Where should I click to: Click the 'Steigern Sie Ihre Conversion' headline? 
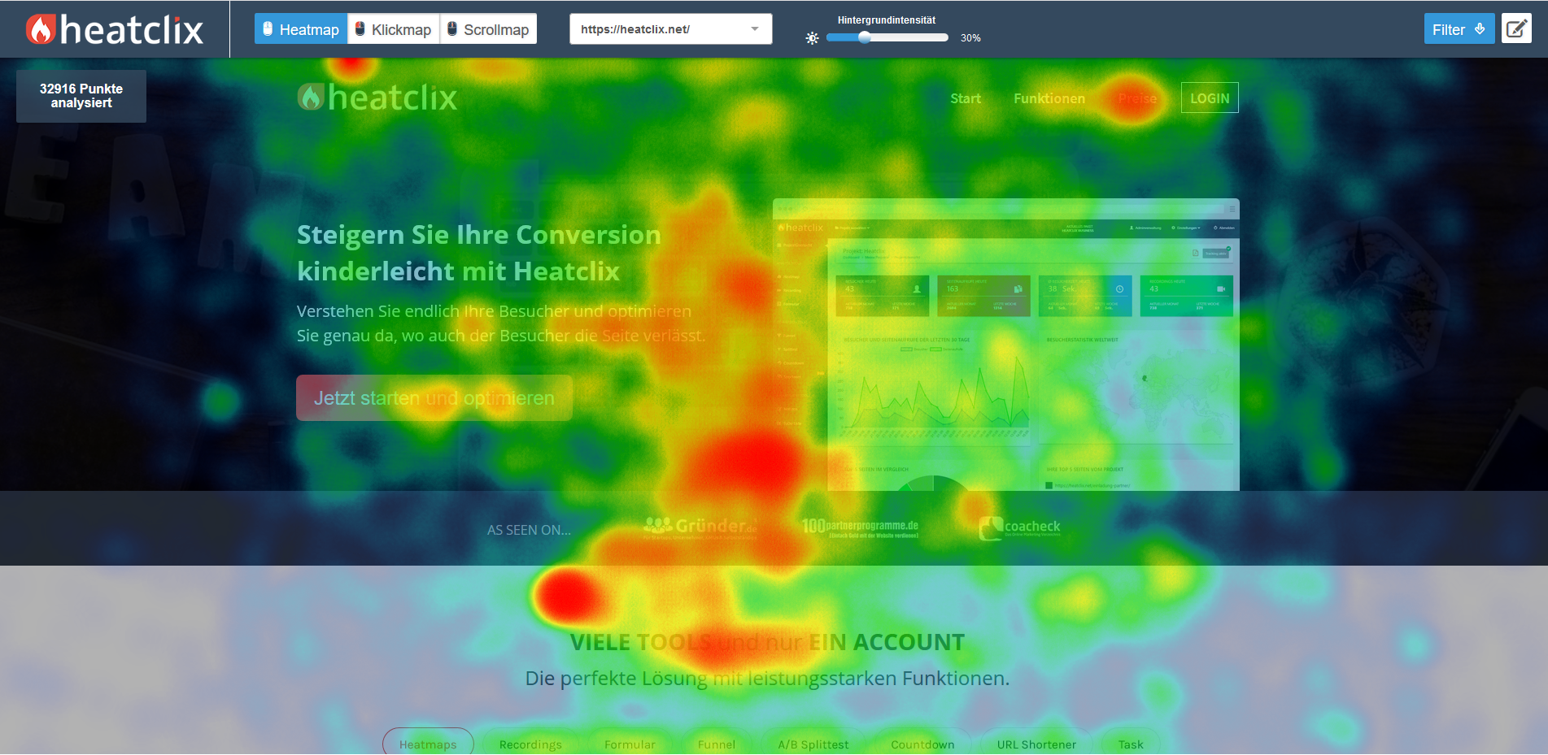[x=479, y=235]
